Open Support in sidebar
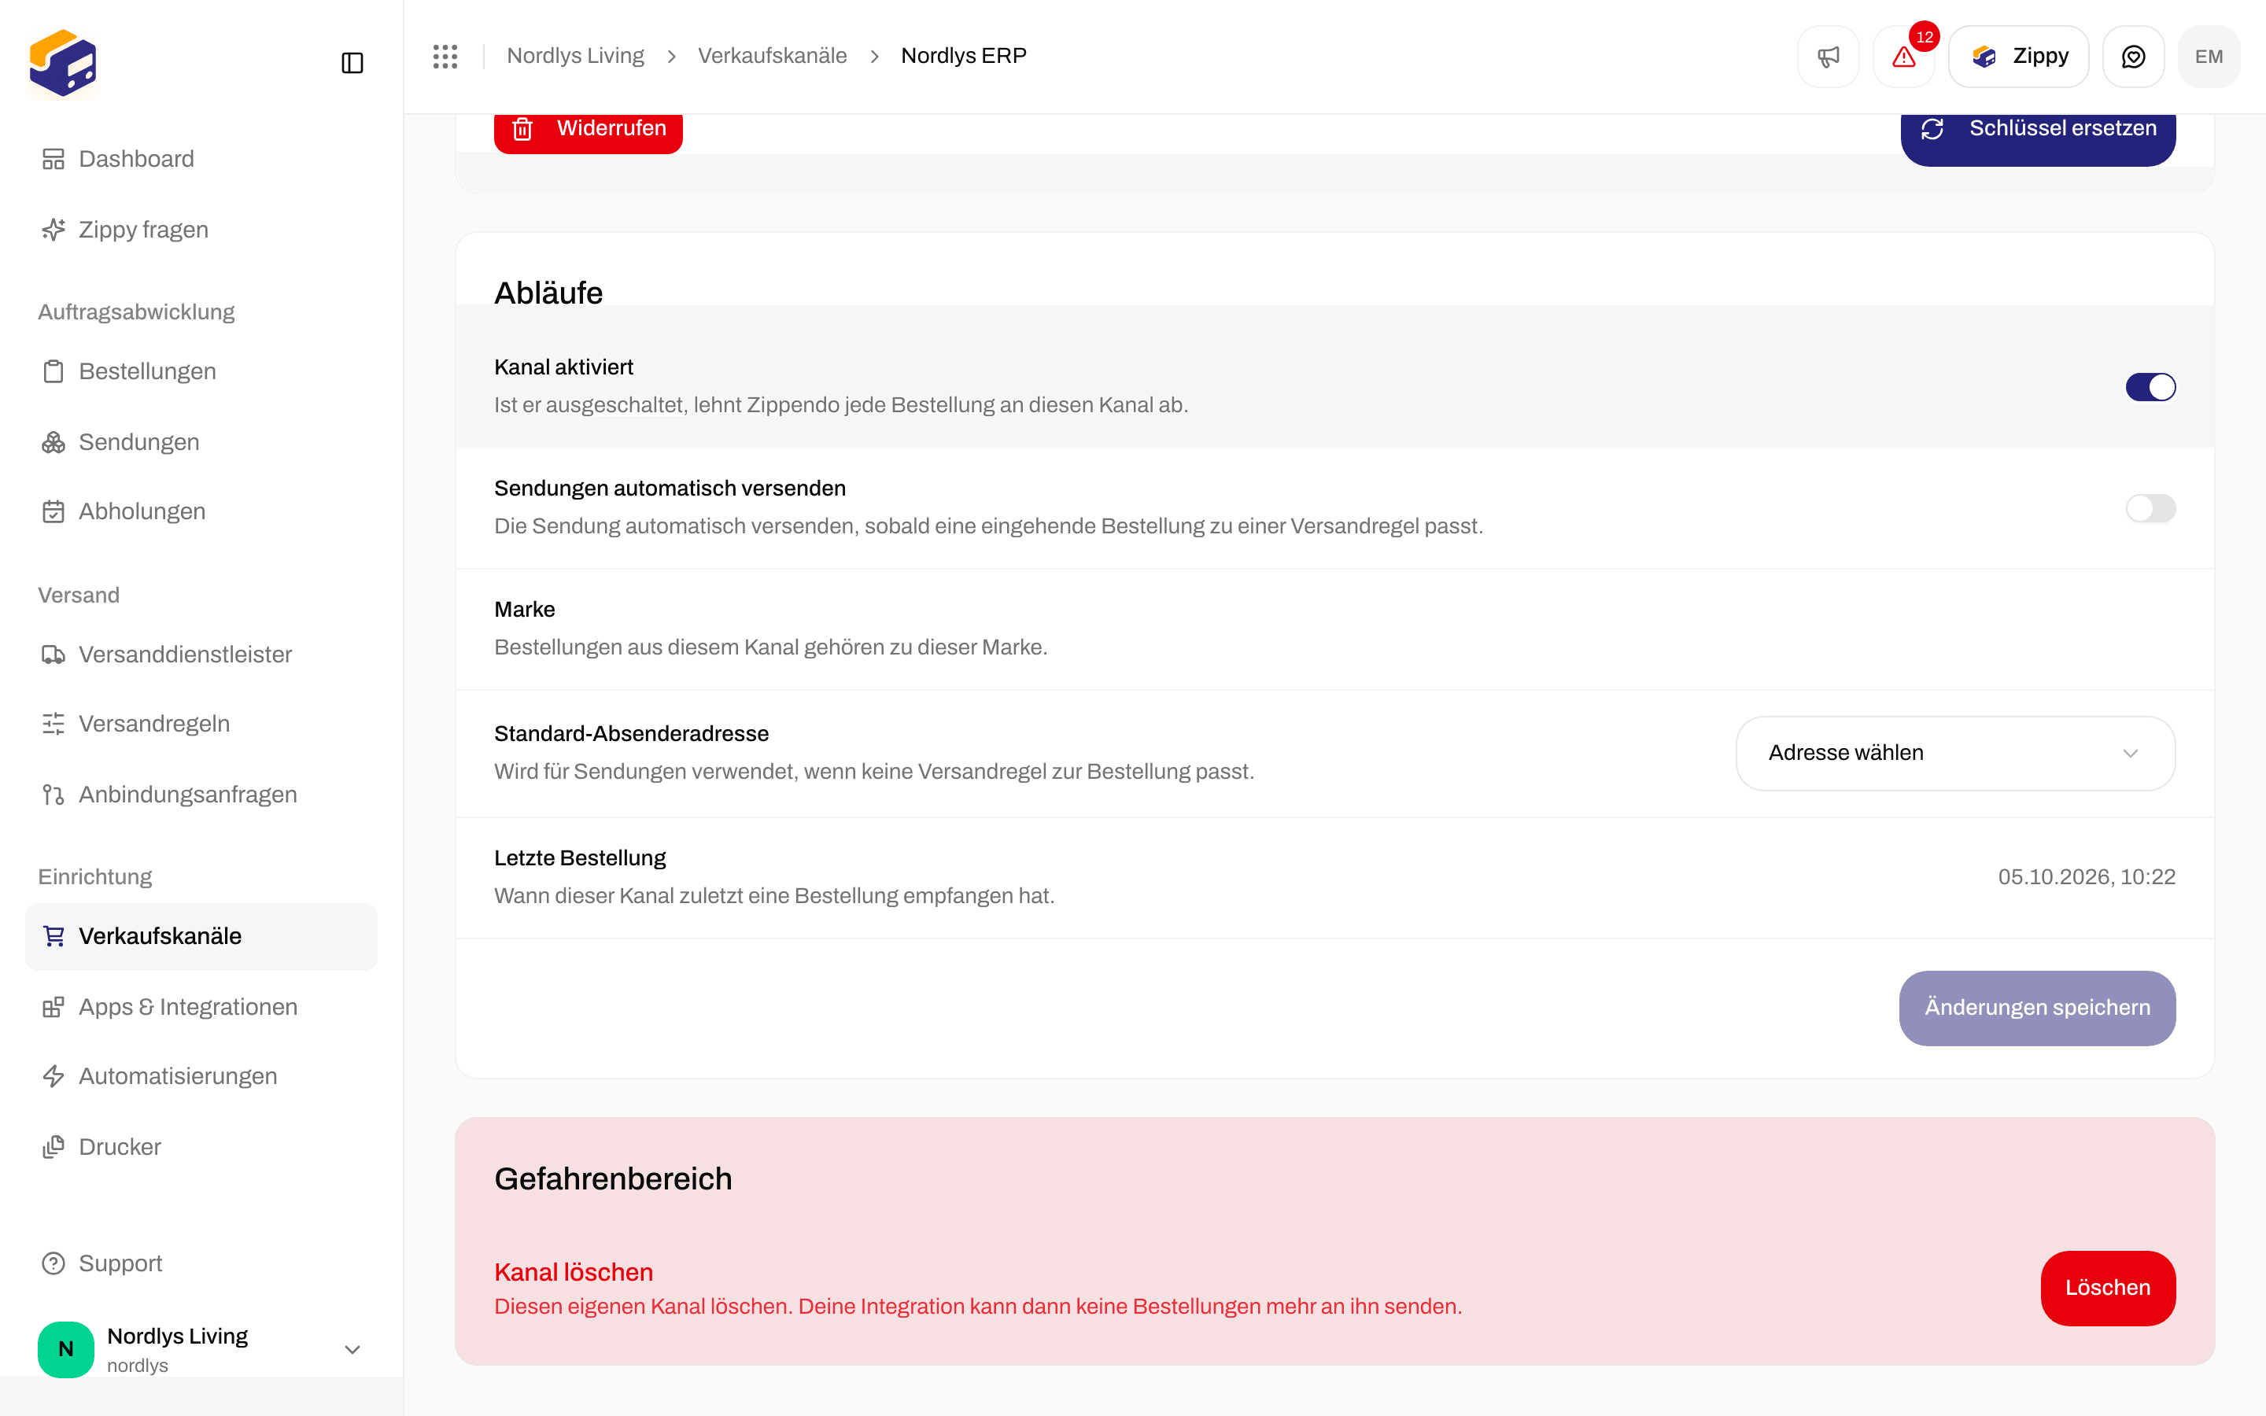 201,1263
